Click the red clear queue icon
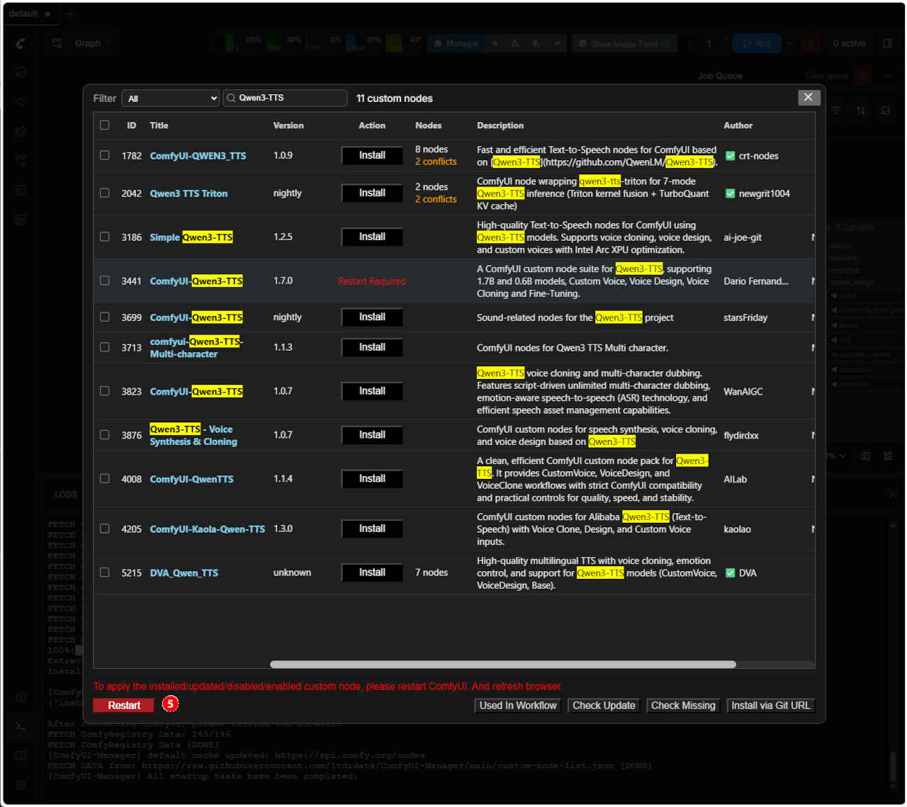 [x=863, y=75]
